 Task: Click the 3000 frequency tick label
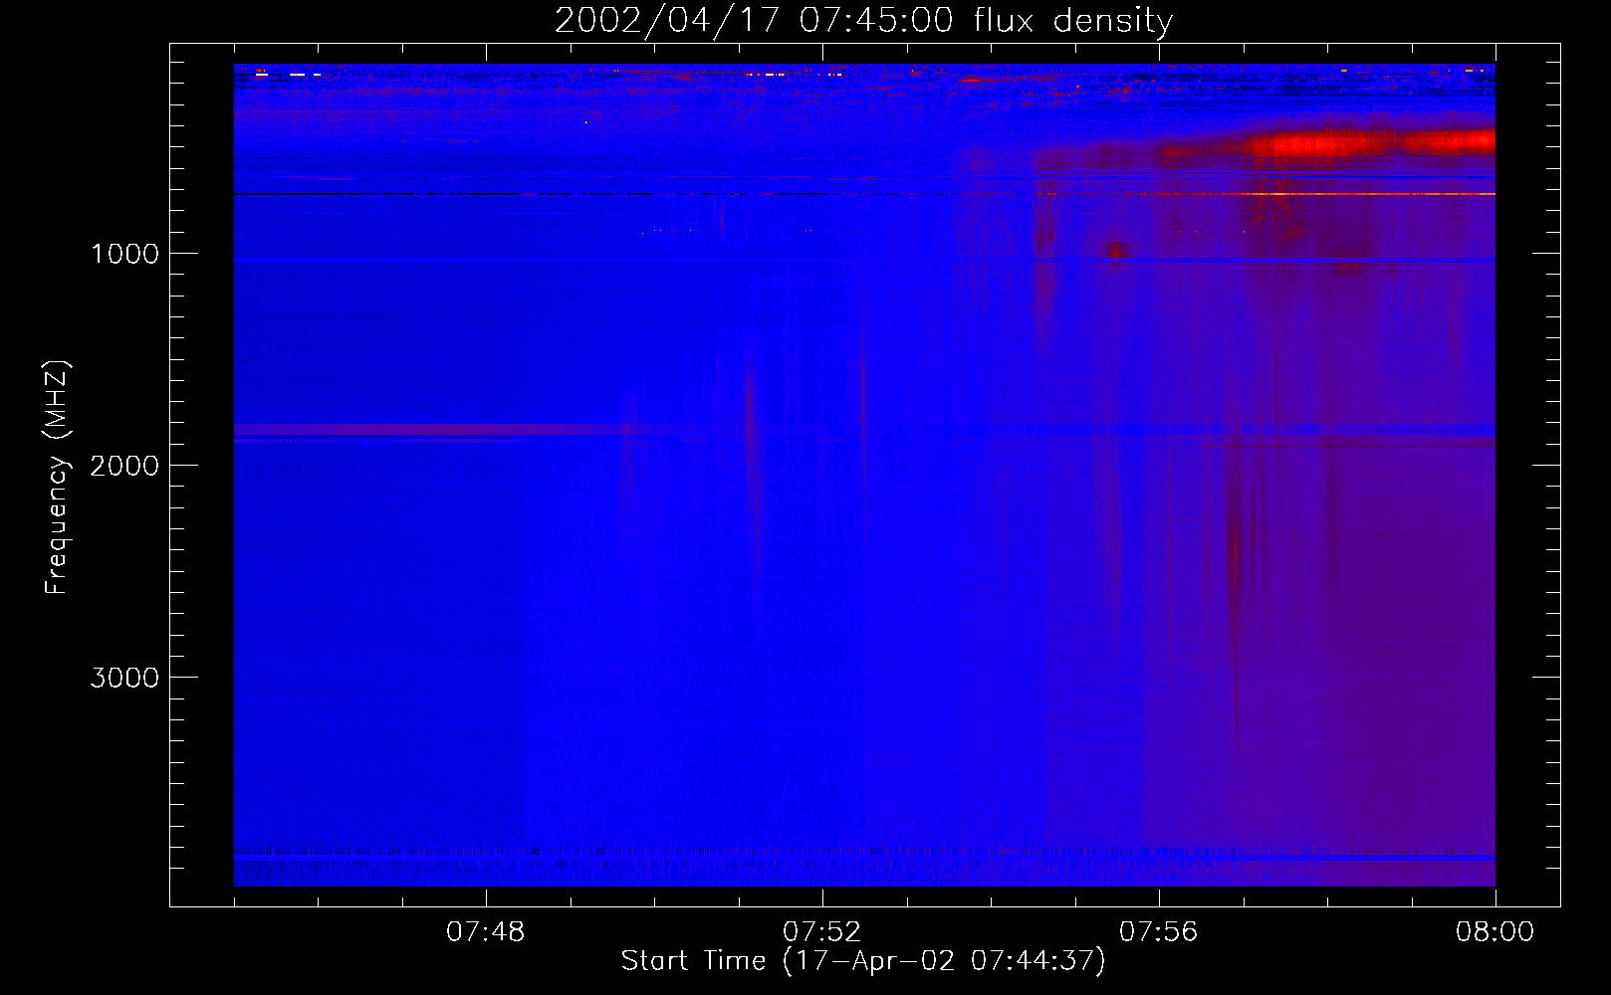[x=124, y=678]
